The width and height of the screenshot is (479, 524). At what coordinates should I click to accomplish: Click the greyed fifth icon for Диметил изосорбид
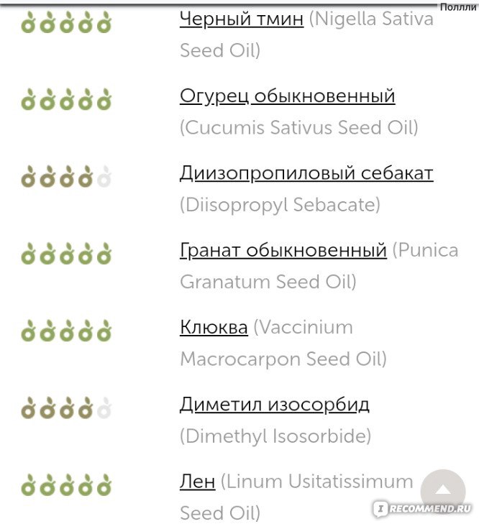(104, 408)
